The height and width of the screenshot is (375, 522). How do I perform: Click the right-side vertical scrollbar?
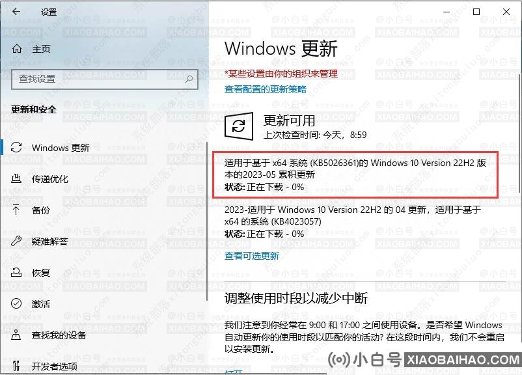pyautogui.click(x=519, y=133)
